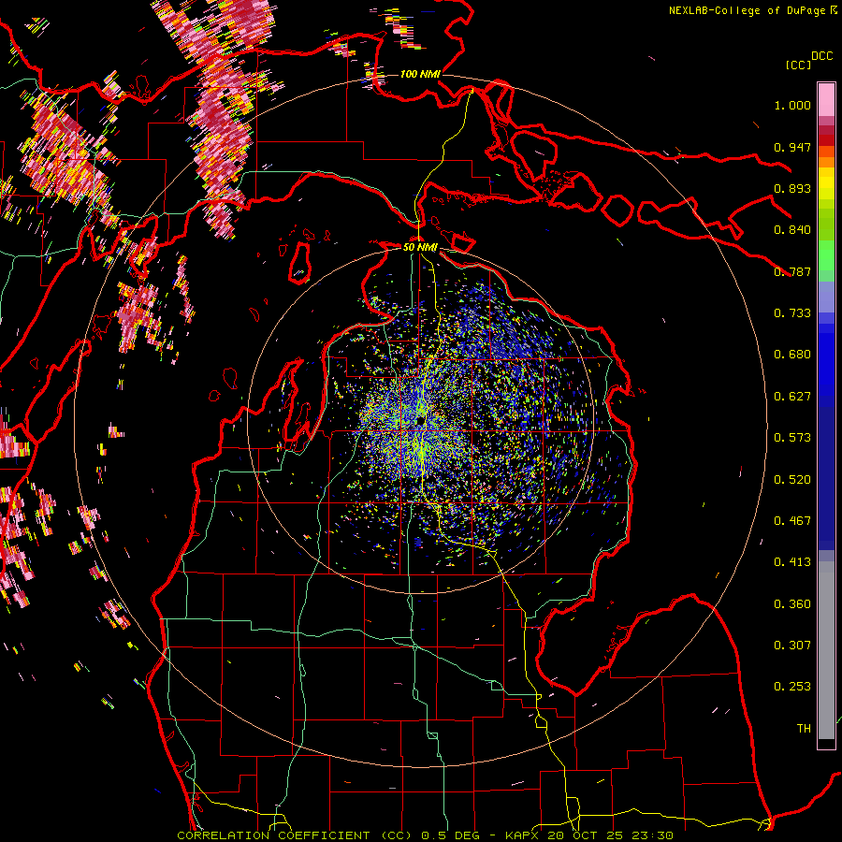The width and height of the screenshot is (842, 842).
Task: Click the 0.627 scale value
Action: coord(792,397)
